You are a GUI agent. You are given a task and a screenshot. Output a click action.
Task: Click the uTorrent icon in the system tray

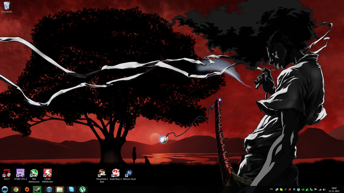tap(298, 190)
